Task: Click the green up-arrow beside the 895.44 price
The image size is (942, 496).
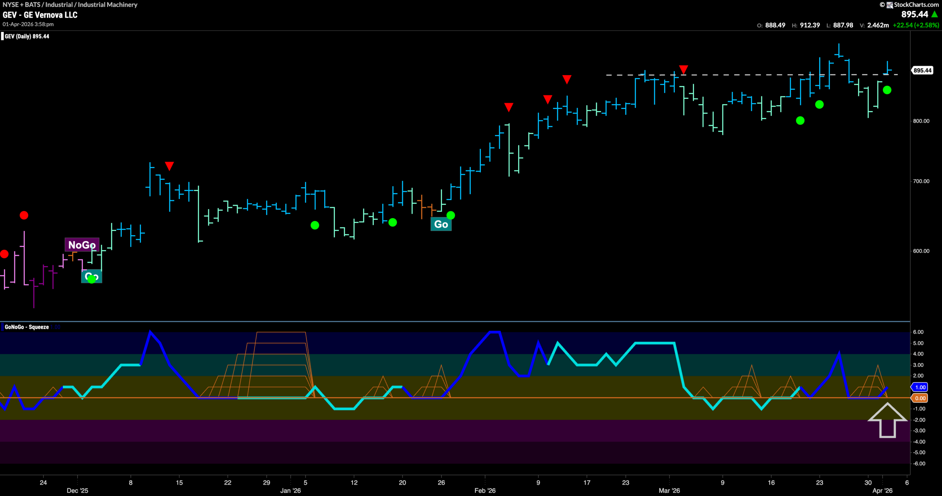Action: [x=935, y=14]
